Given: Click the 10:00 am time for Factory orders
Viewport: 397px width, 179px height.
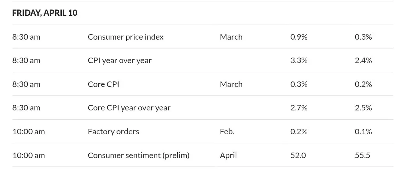Looking at the screenshot, I should (x=29, y=132).
